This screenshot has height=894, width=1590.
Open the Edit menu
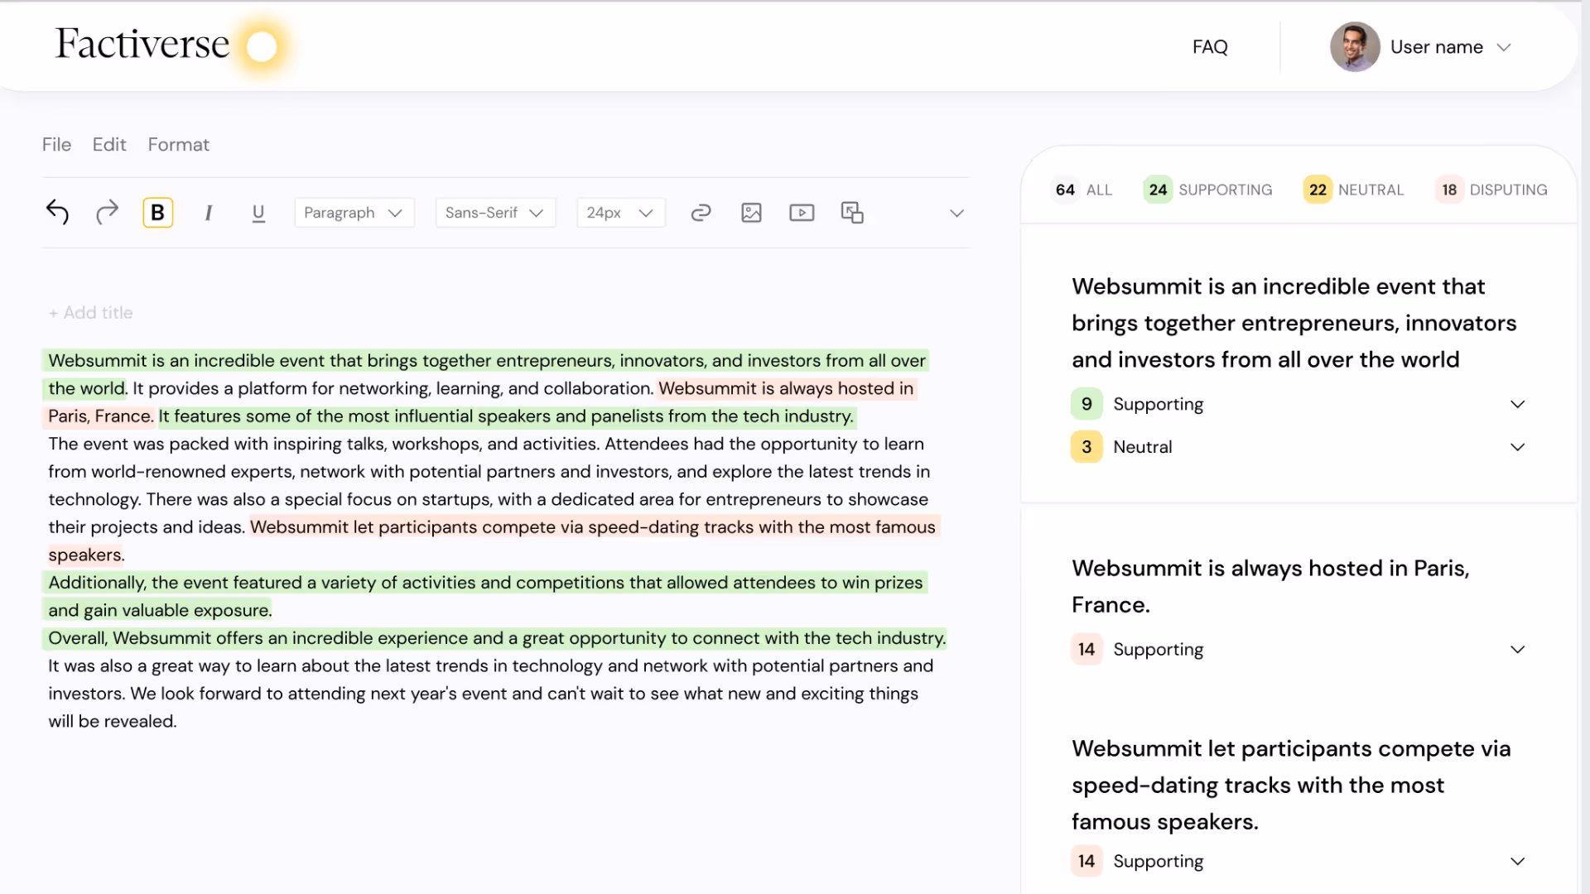(109, 144)
